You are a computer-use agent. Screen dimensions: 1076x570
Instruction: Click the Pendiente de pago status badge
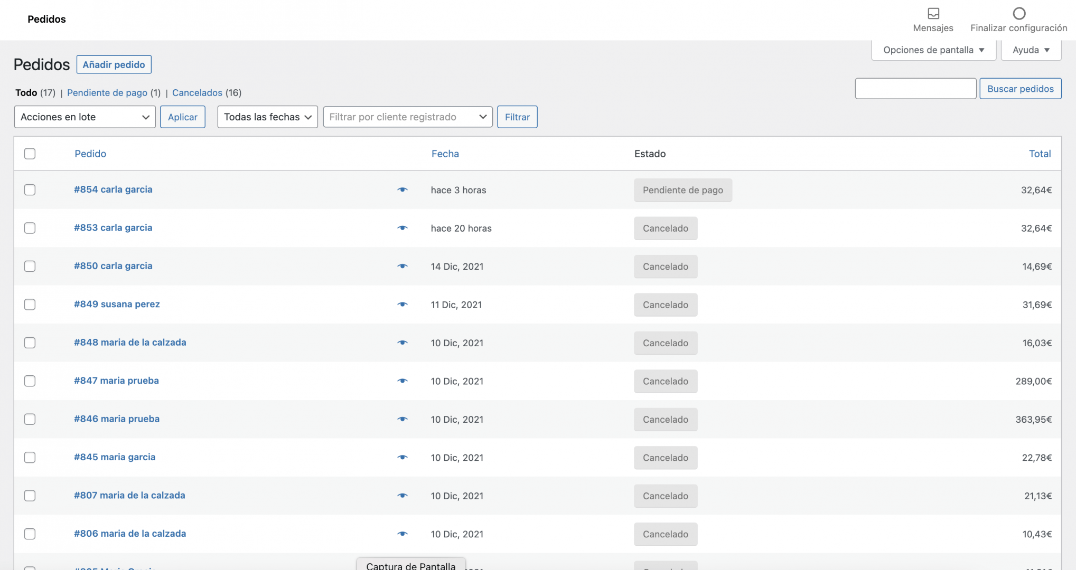point(683,190)
